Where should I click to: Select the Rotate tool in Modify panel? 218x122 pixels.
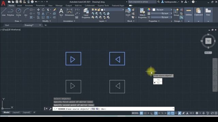(x=43, y=10)
